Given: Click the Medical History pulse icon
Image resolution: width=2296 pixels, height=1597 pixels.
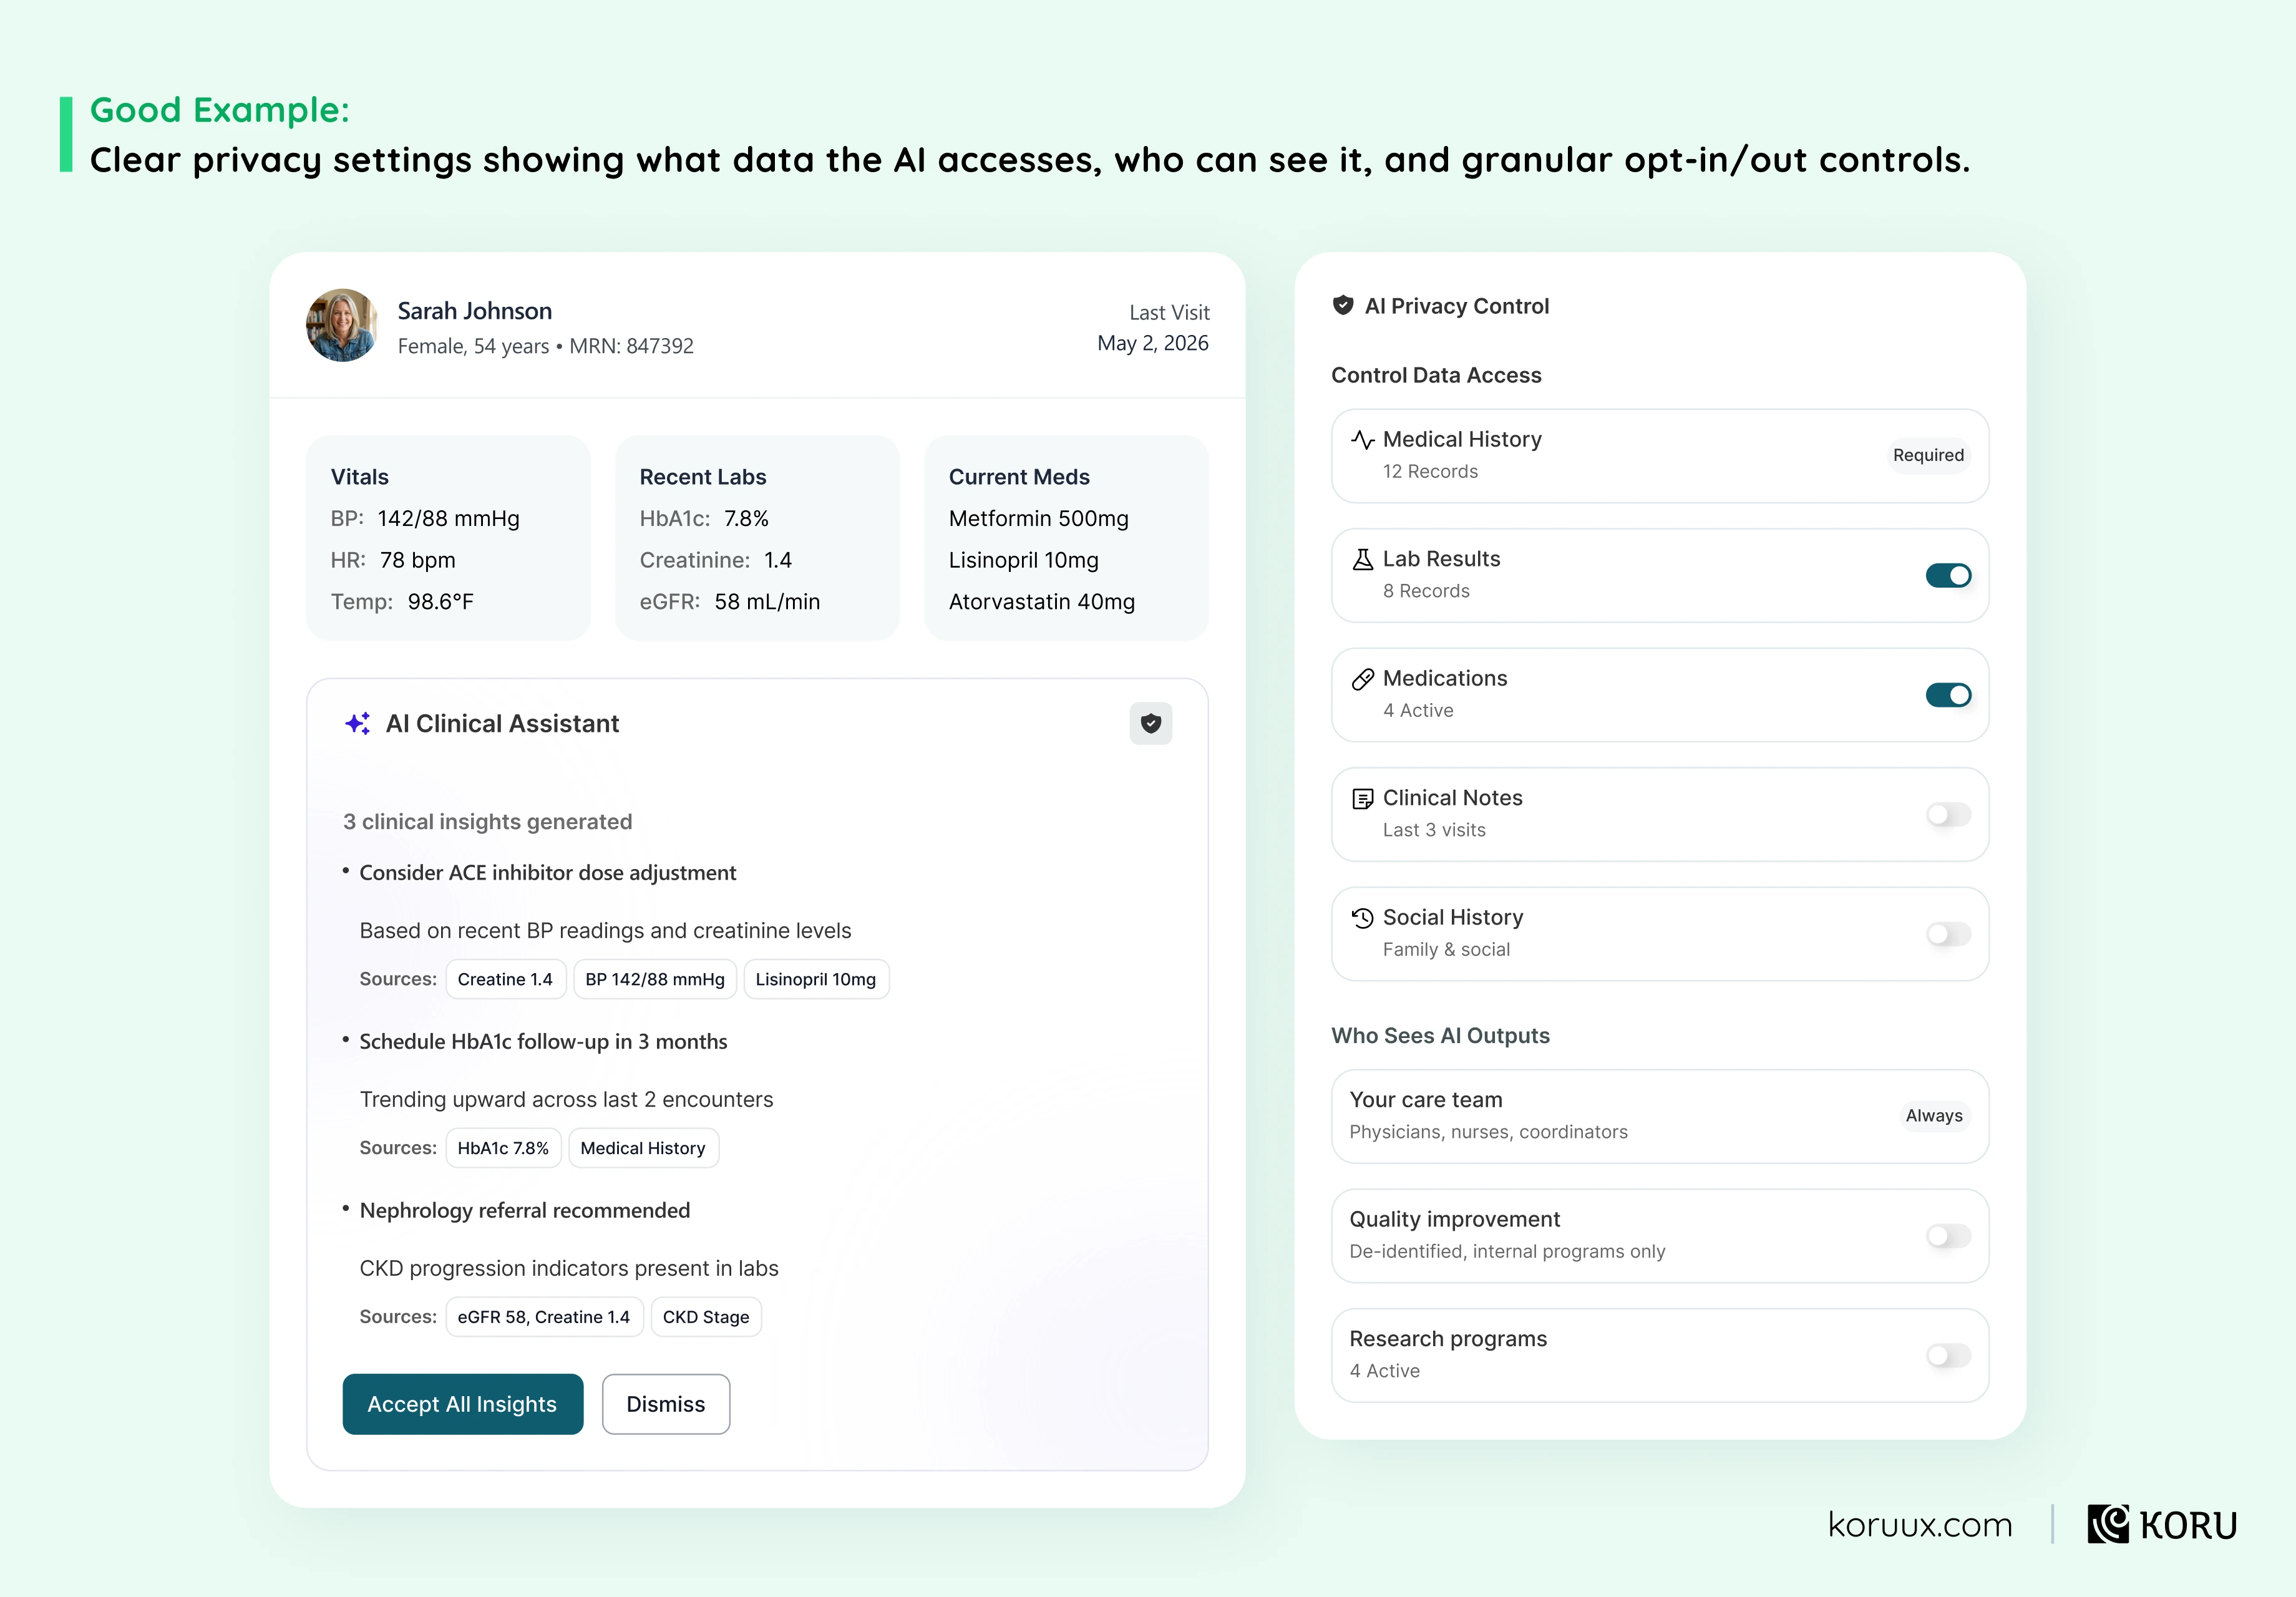Looking at the screenshot, I should 1362,439.
